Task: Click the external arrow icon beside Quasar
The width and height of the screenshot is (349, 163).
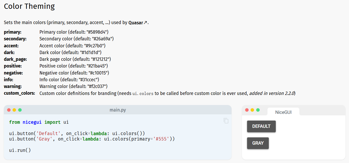Action: pyautogui.click(x=145, y=23)
